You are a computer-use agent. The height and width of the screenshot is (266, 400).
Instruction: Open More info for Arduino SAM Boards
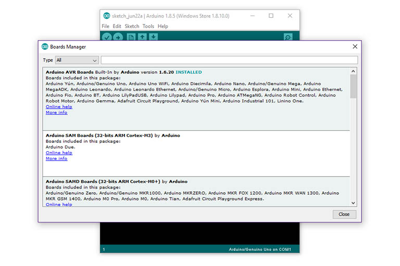point(57,158)
